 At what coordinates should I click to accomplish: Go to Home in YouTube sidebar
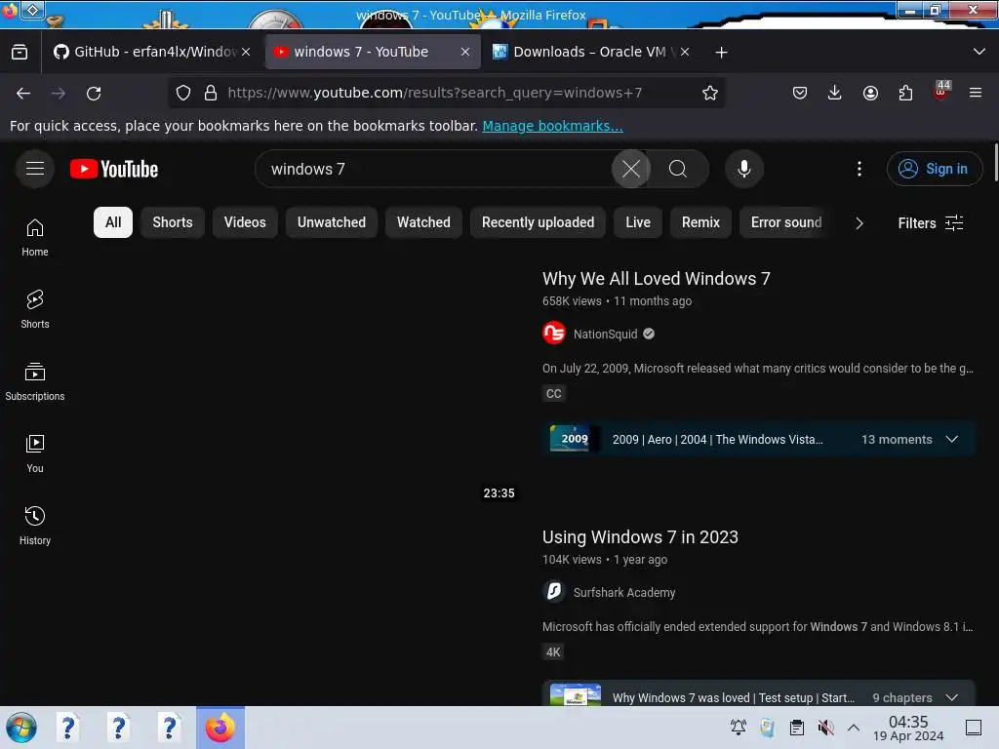pyautogui.click(x=35, y=238)
